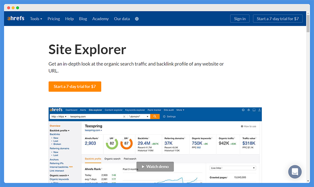Click the 750K Organic keywords value

(x=197, y=143)
